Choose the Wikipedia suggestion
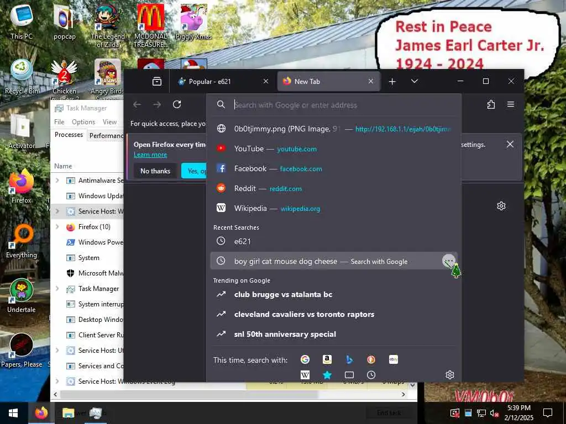 (333, 208)
